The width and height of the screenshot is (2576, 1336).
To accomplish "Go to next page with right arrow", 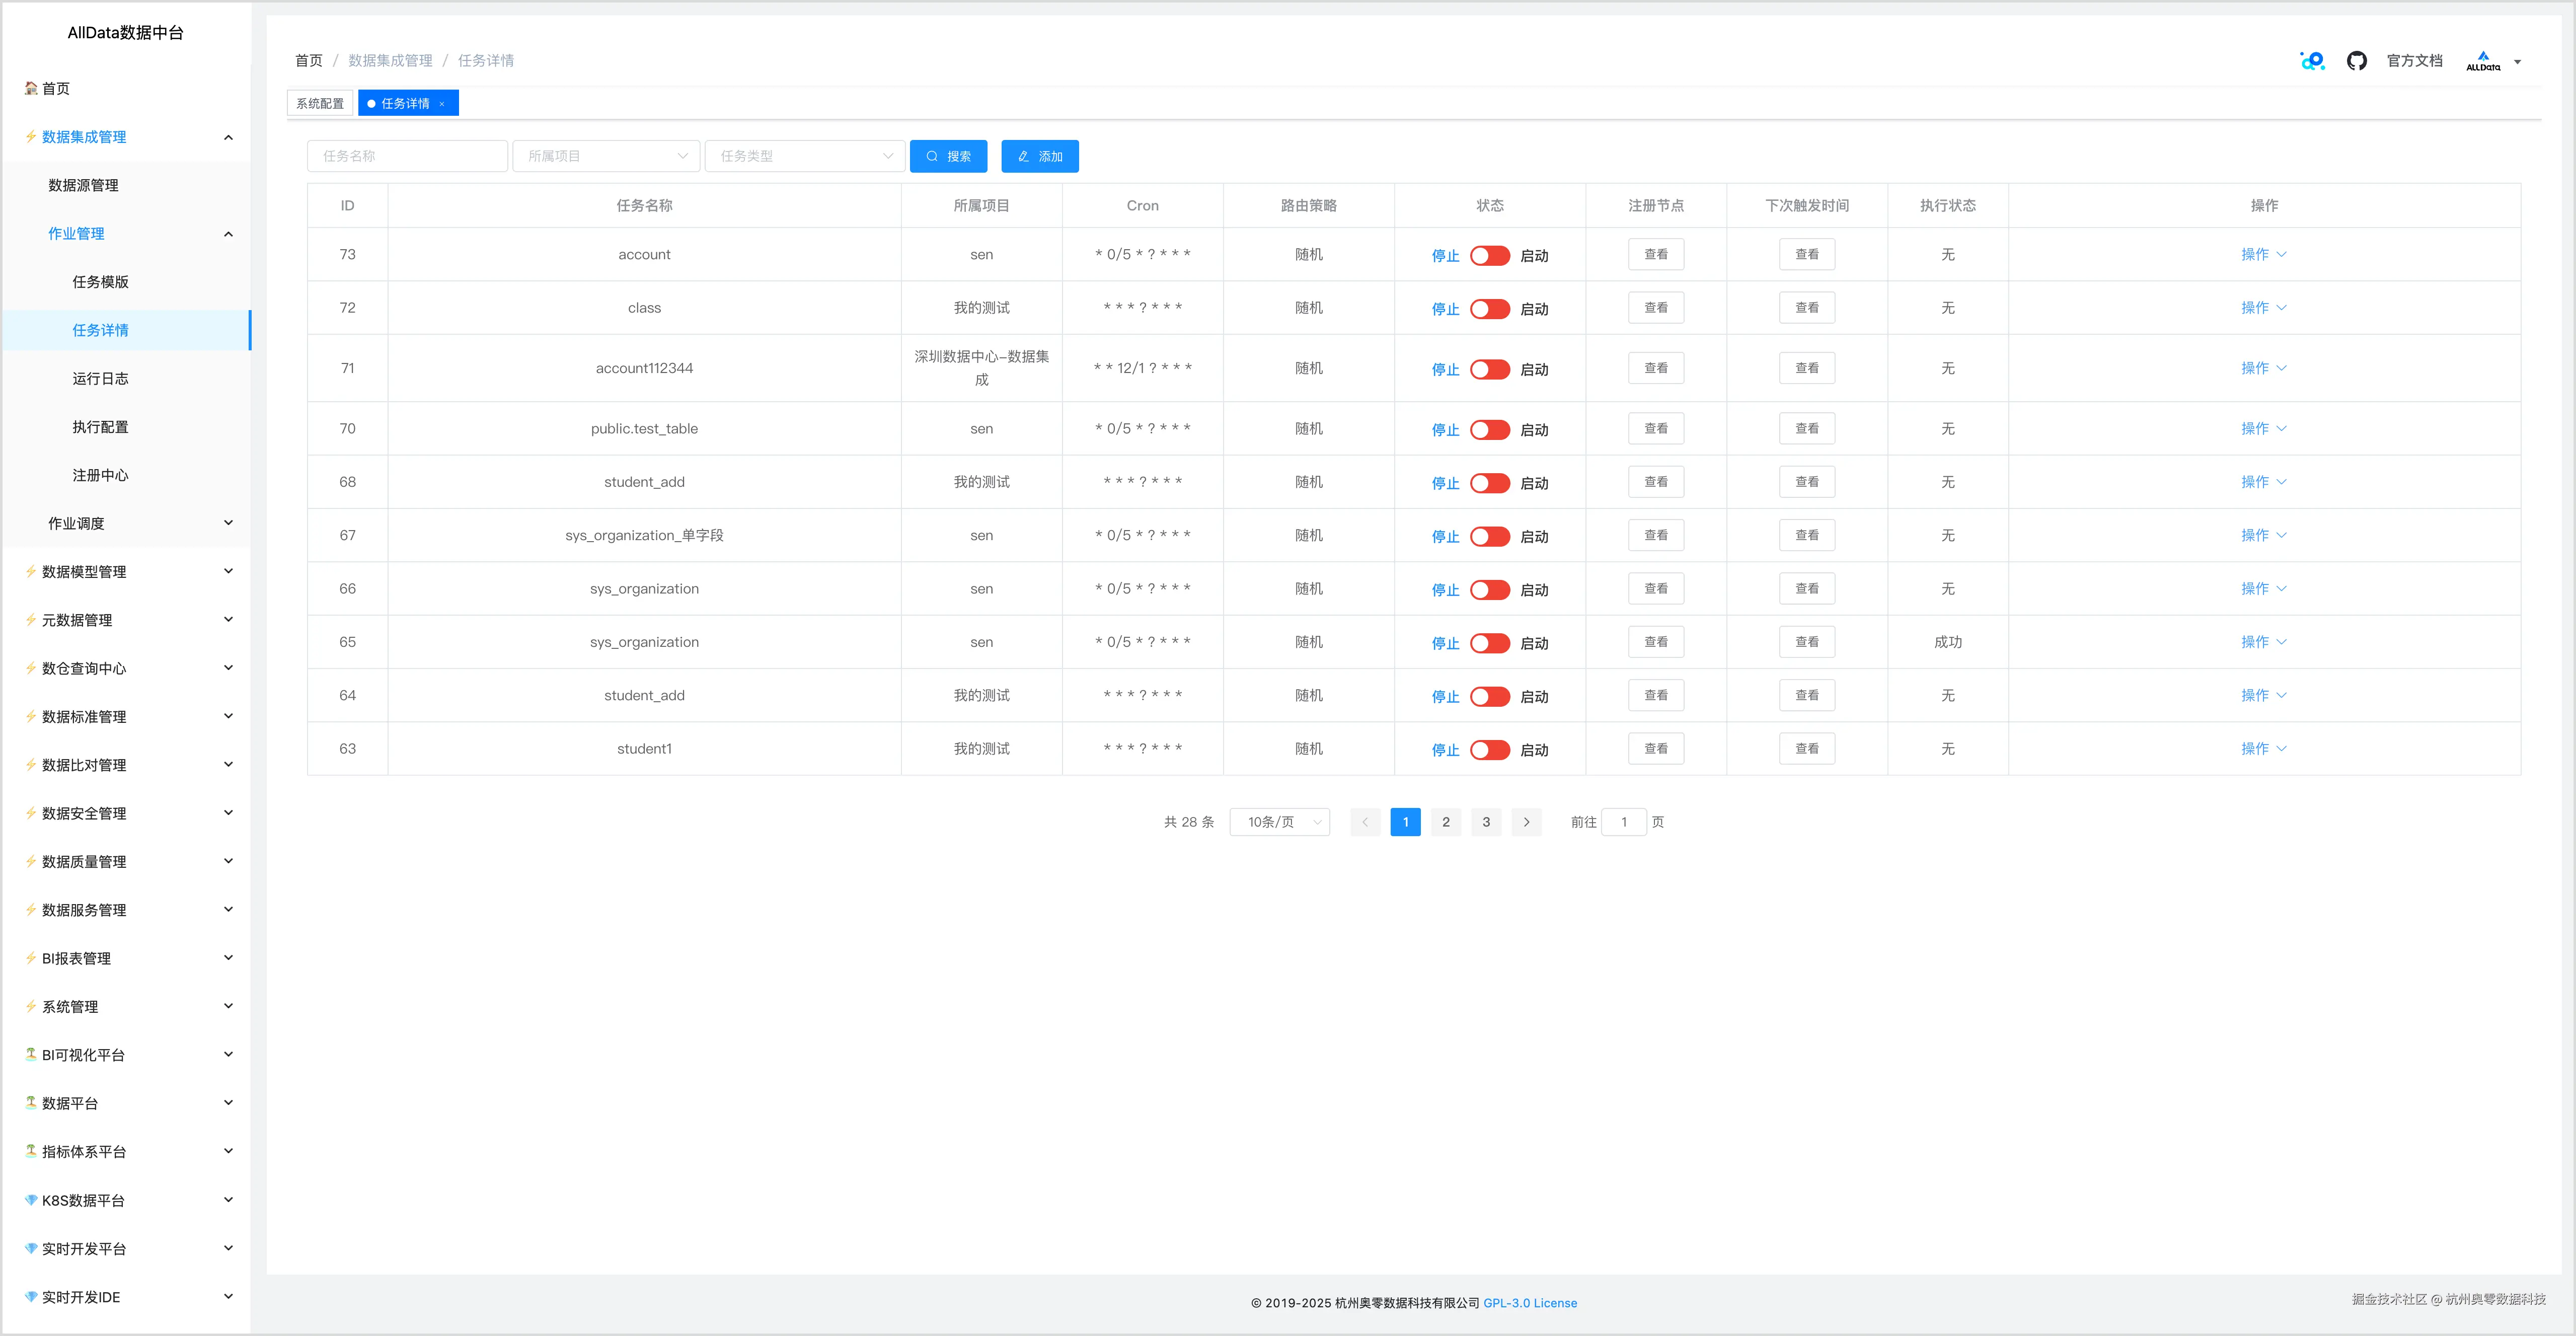I will click(1526, 822).
